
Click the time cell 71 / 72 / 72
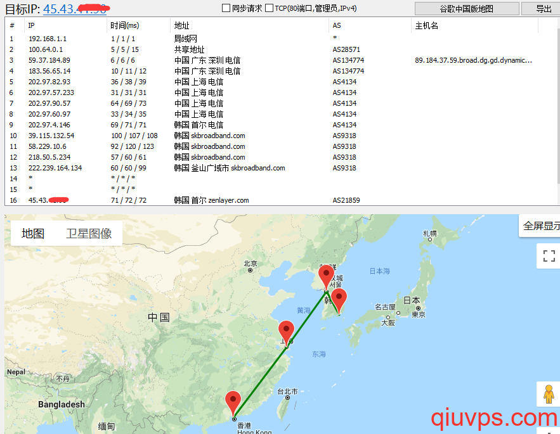[x=129, y=200]
